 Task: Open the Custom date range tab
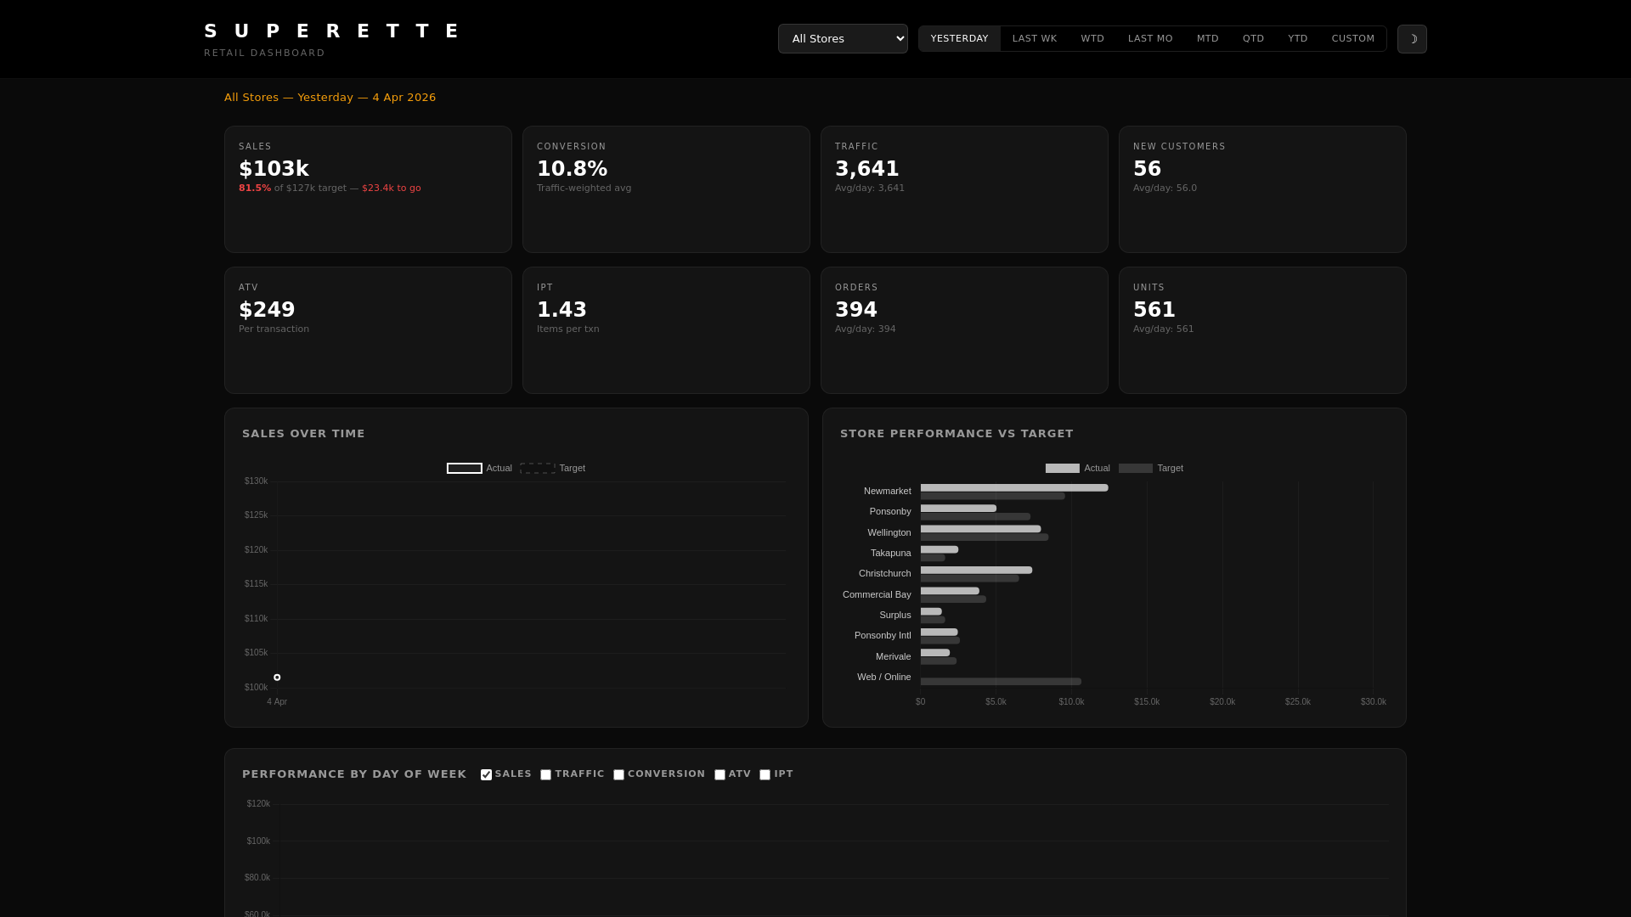(x=1352, y=39)
